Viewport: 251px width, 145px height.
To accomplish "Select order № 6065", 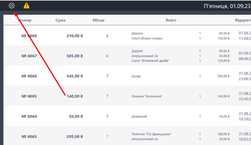I will [x=29, y=96].
